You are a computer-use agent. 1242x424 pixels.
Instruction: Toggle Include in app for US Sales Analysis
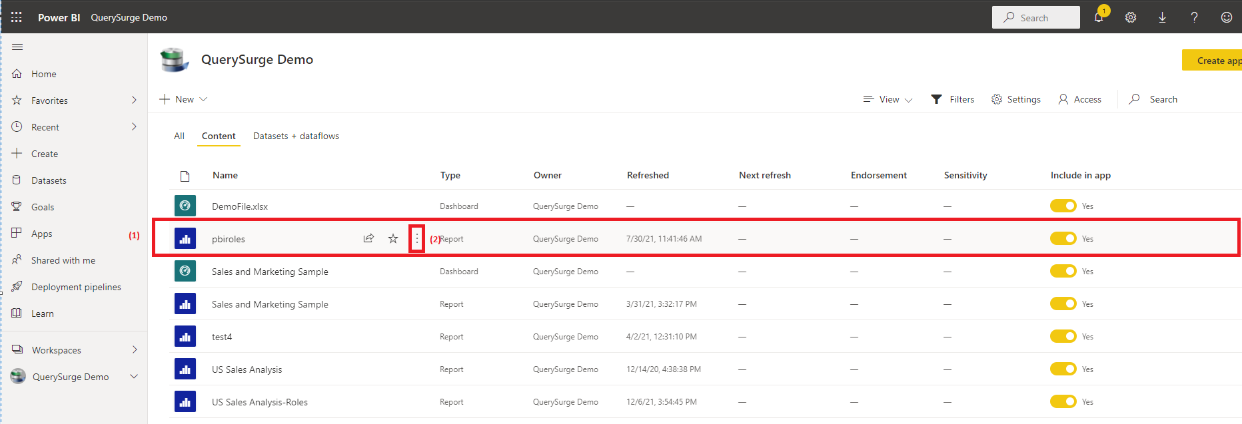pos(1063,369)
